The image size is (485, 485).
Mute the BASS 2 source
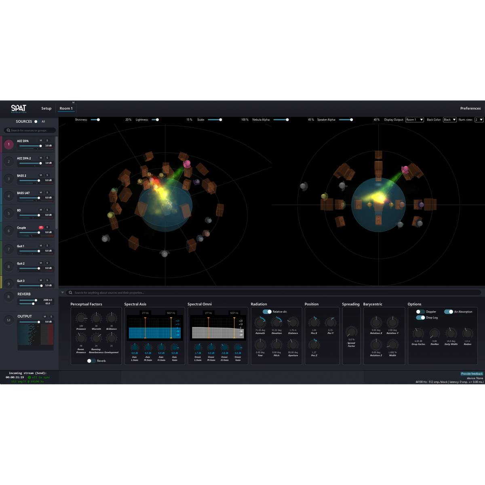coord(41,175)
